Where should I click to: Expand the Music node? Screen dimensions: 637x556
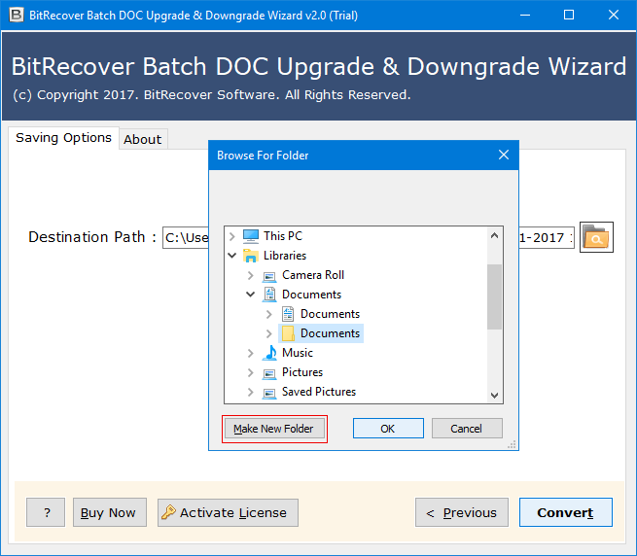pos(250,353)
